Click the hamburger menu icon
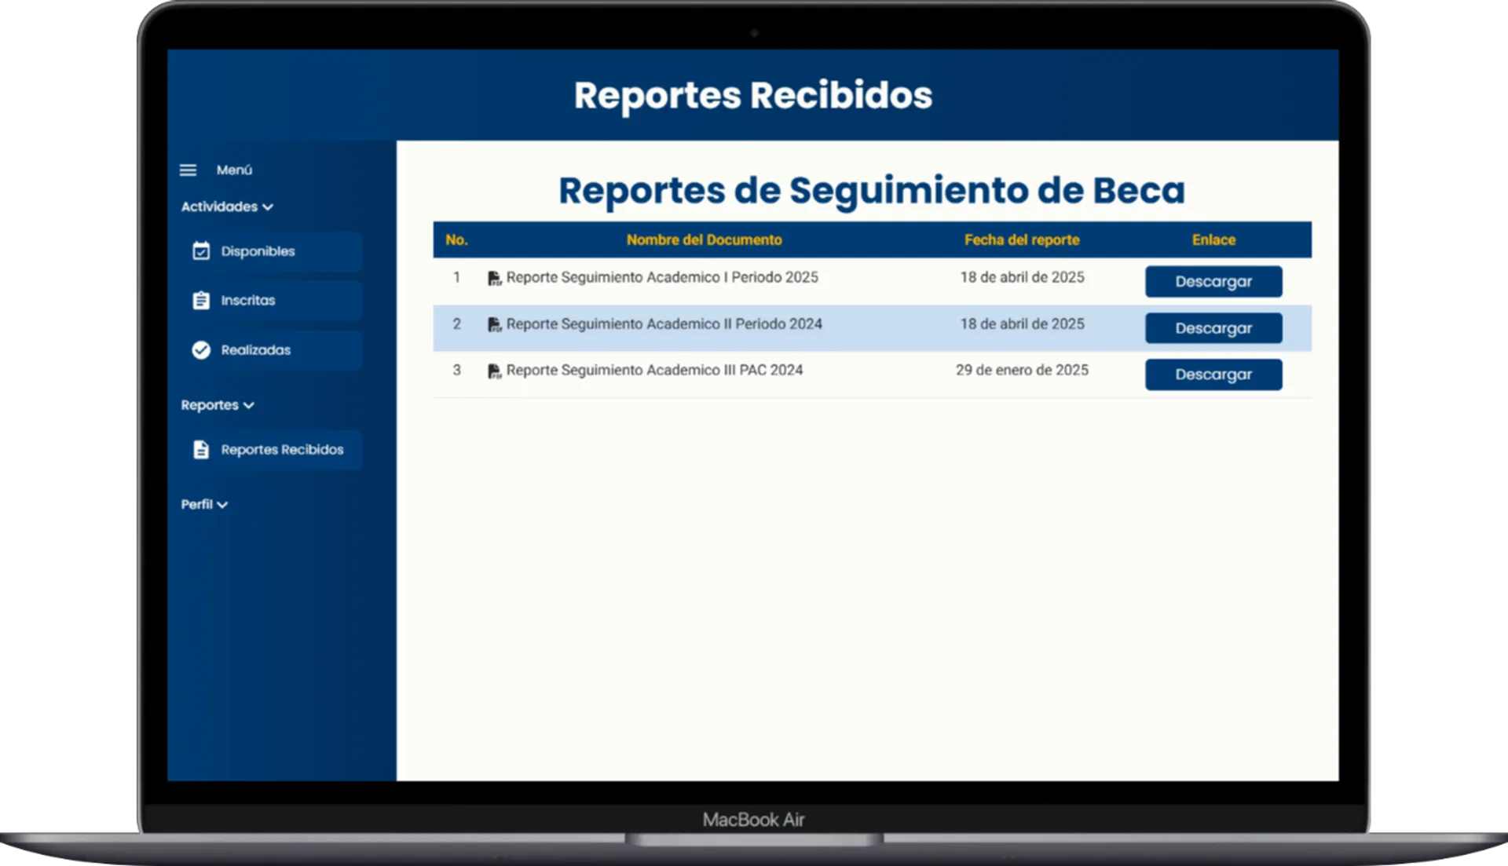The height and width of the screenshot is (866, 1508). coord(188,170)
